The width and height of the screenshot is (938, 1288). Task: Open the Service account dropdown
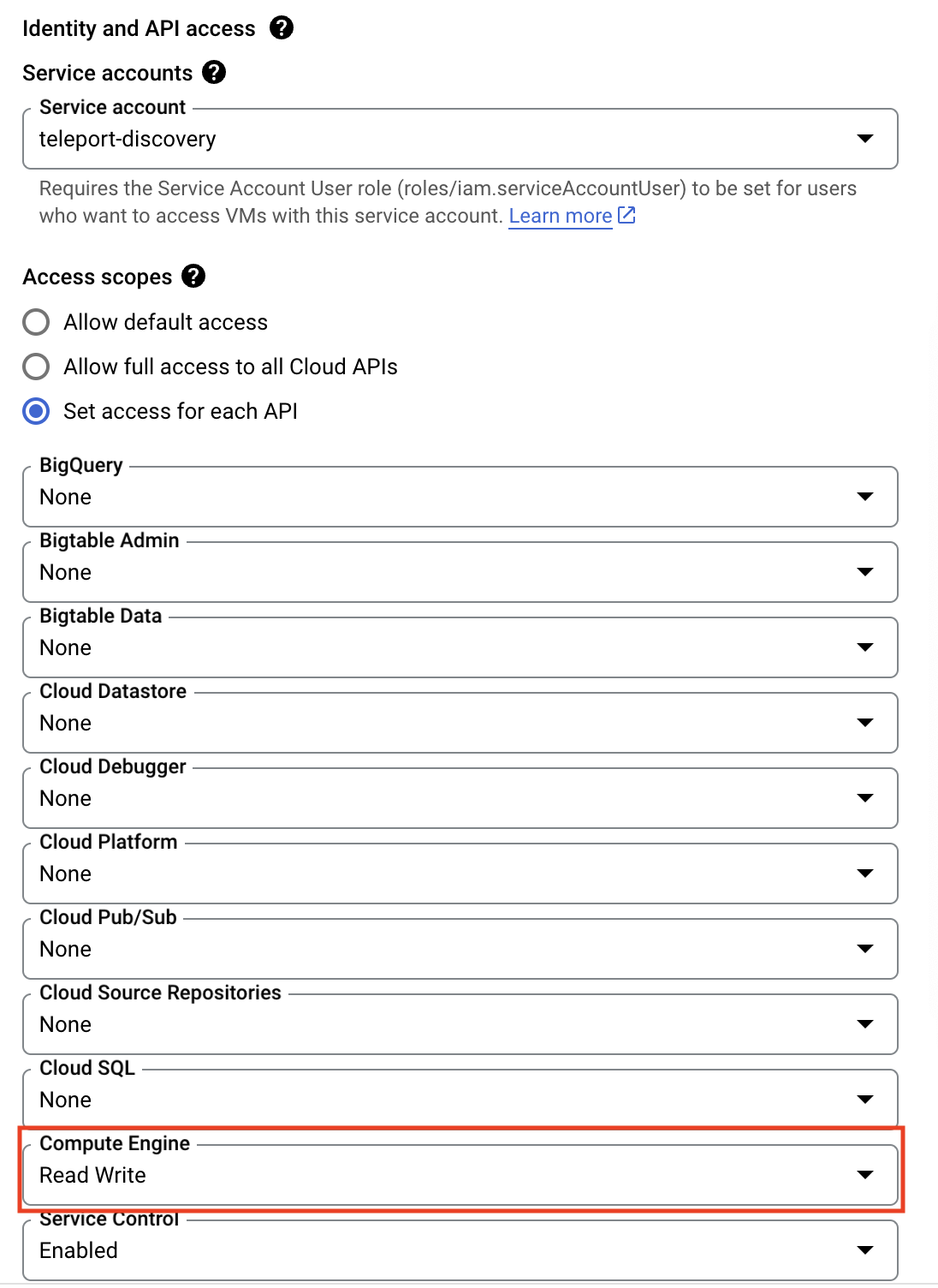(x=866, y=138)
